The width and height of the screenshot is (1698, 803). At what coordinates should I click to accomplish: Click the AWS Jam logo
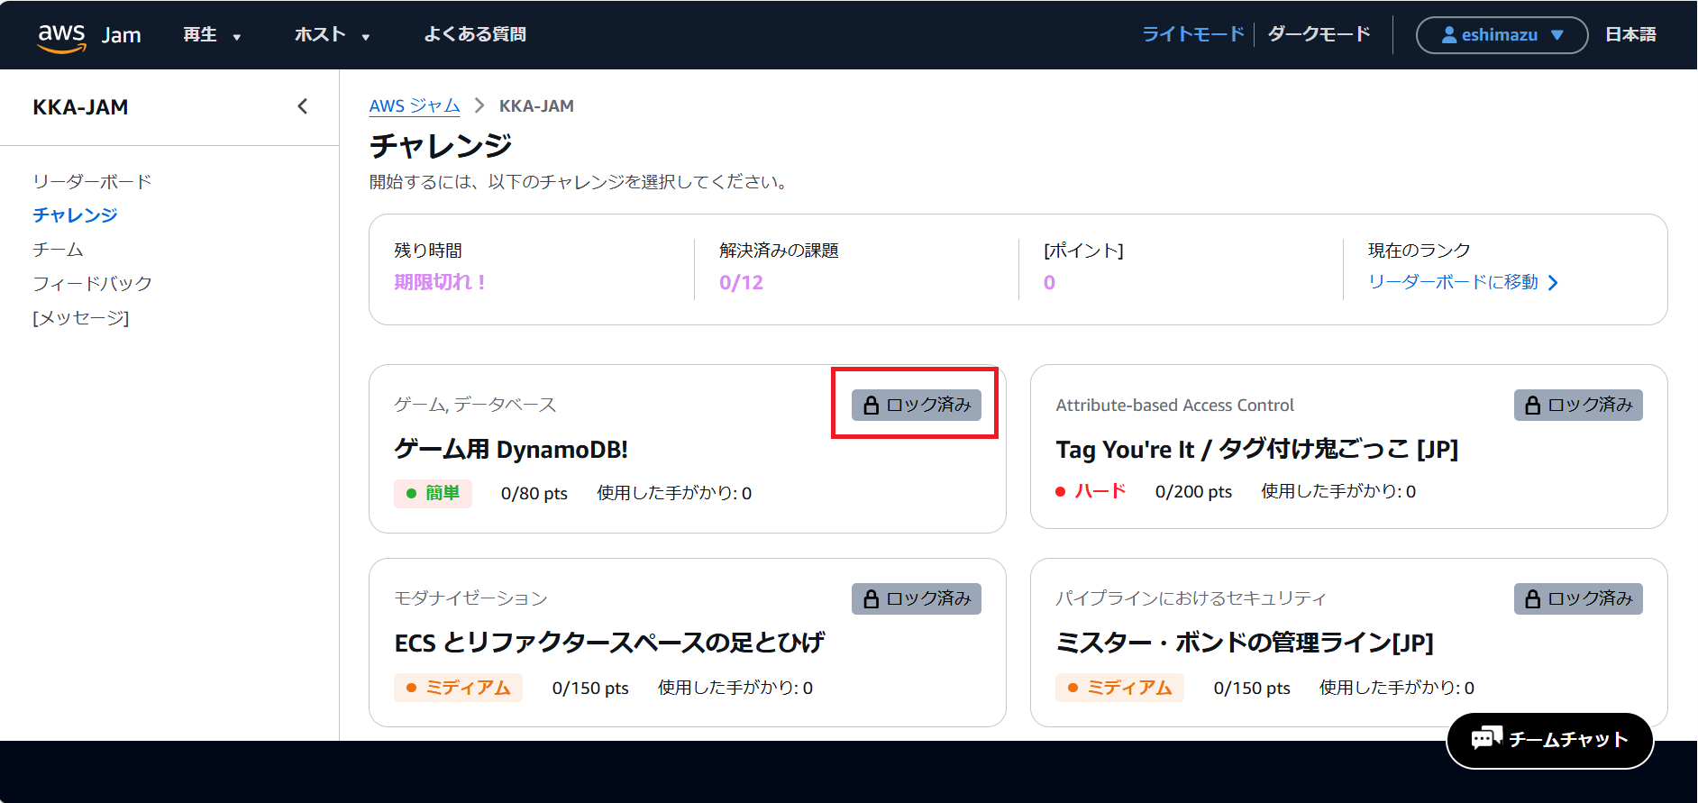point(88,35)
